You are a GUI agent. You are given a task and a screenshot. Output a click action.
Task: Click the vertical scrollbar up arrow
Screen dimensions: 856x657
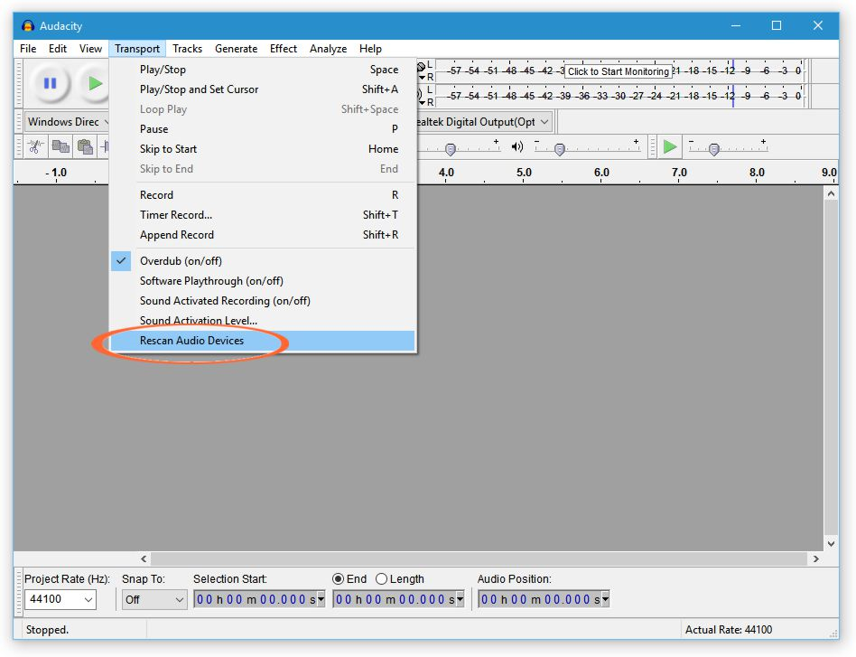click(x=831, y=193)
